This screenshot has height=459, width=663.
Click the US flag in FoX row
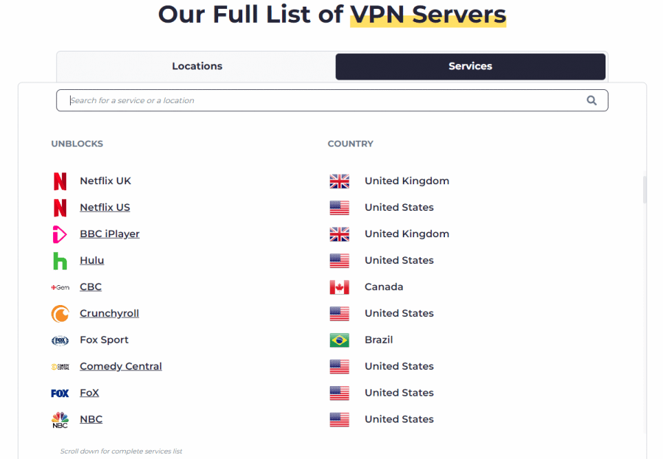(x=340, y=393)
